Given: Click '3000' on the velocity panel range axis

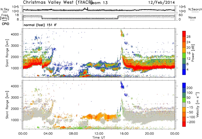Looking at the screenshot, I should click(15, 97).
